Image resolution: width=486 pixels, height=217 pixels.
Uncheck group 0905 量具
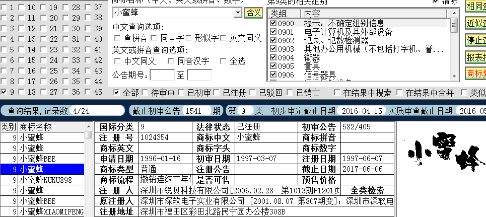[x=273, y=66]
